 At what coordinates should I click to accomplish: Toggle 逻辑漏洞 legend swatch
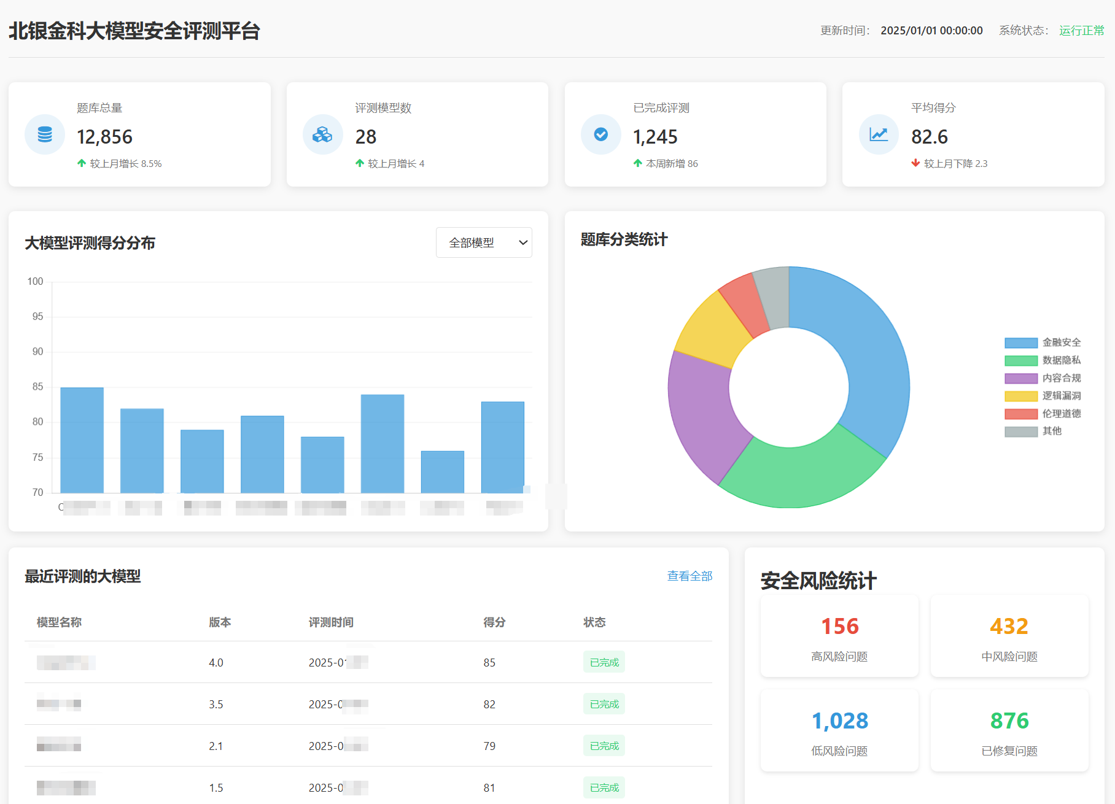(x=1021, y=396)
